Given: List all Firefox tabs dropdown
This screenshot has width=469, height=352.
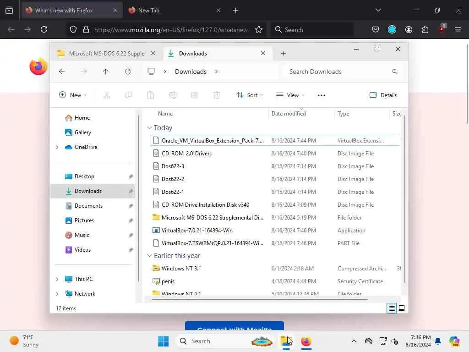Looking at the screenshot, I should [378, 10].
